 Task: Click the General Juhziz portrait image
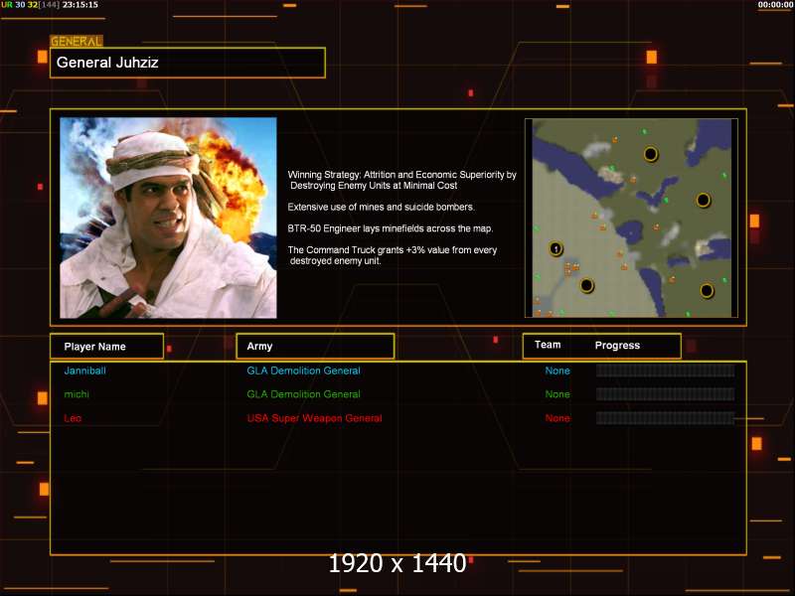[168, 218]
